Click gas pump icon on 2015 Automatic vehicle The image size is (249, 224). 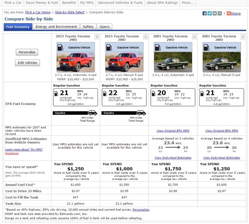pyautogui.click(x=60, y=47)
